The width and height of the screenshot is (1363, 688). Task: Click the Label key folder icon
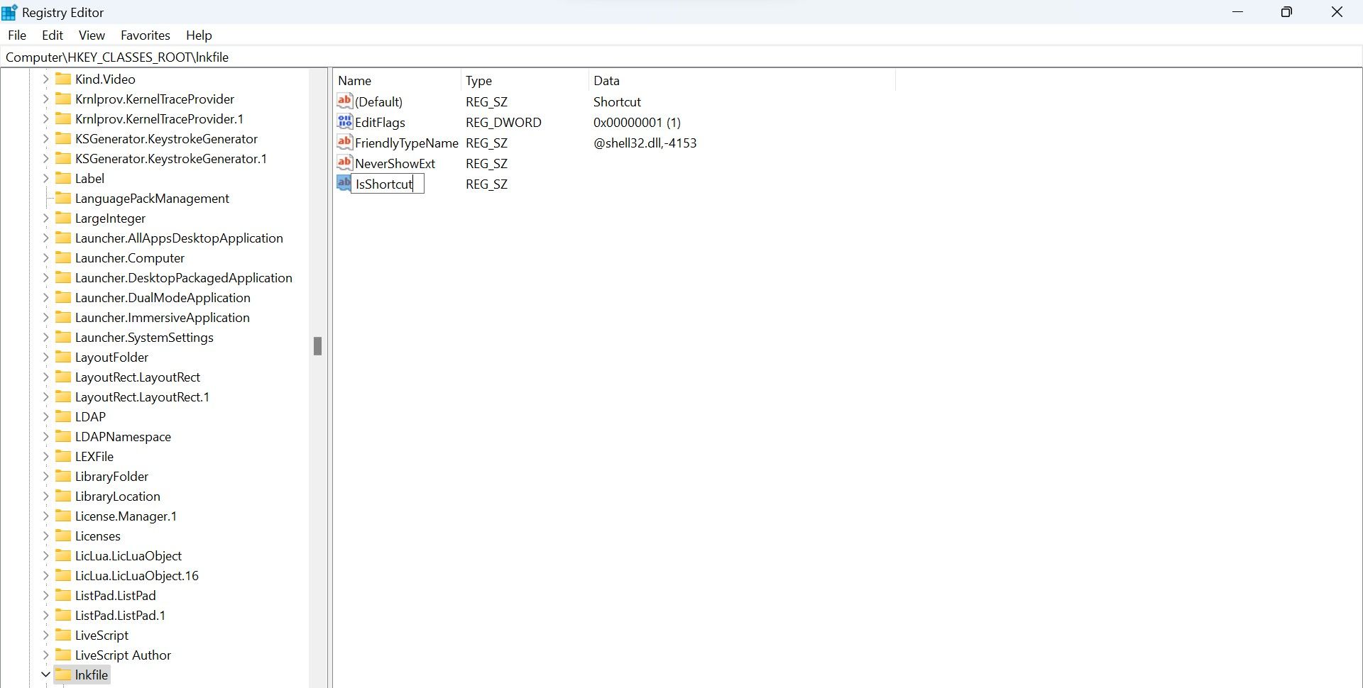[63, 178]
